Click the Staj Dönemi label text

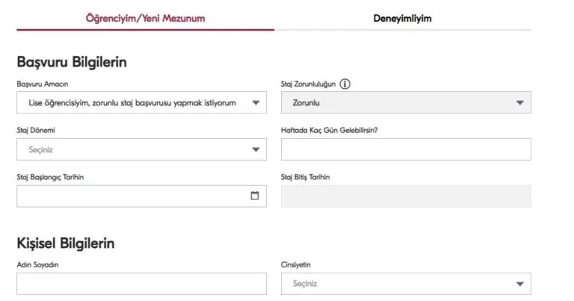(x=36, y=130)
